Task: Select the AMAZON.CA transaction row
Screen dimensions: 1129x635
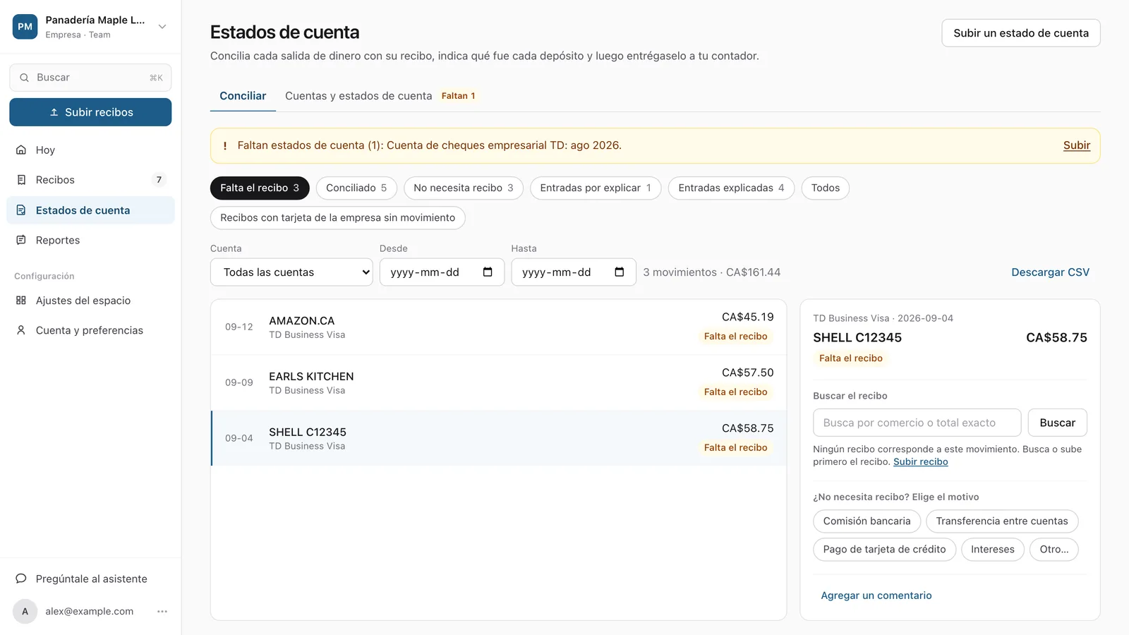Action: pos(499,327)
